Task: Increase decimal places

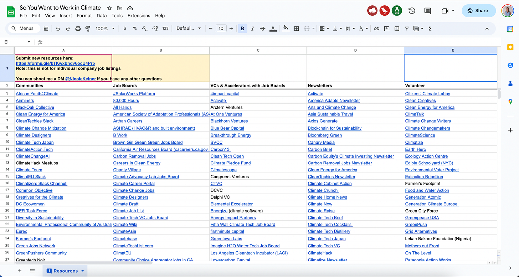Action: tap(155, 29)
